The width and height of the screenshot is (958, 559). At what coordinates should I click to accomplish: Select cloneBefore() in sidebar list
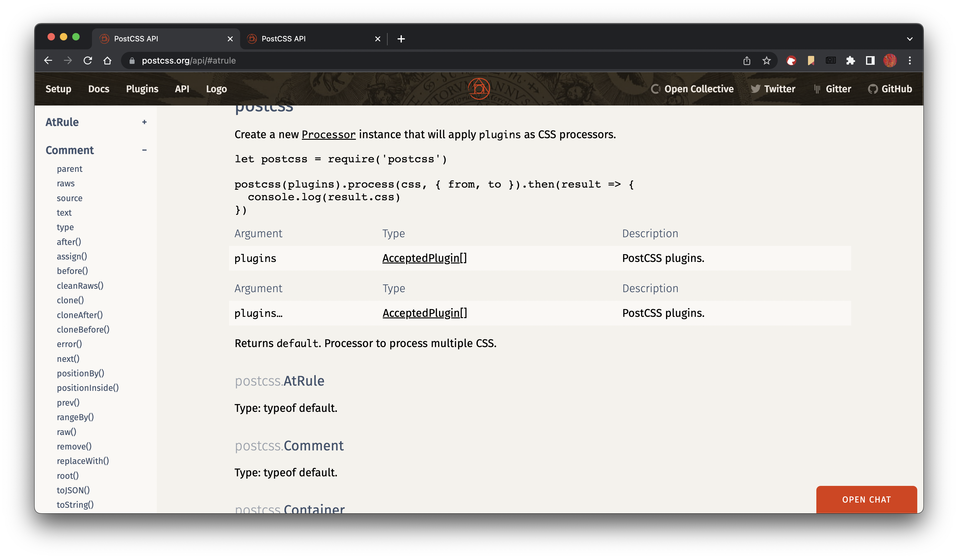[x=83, y=329]
